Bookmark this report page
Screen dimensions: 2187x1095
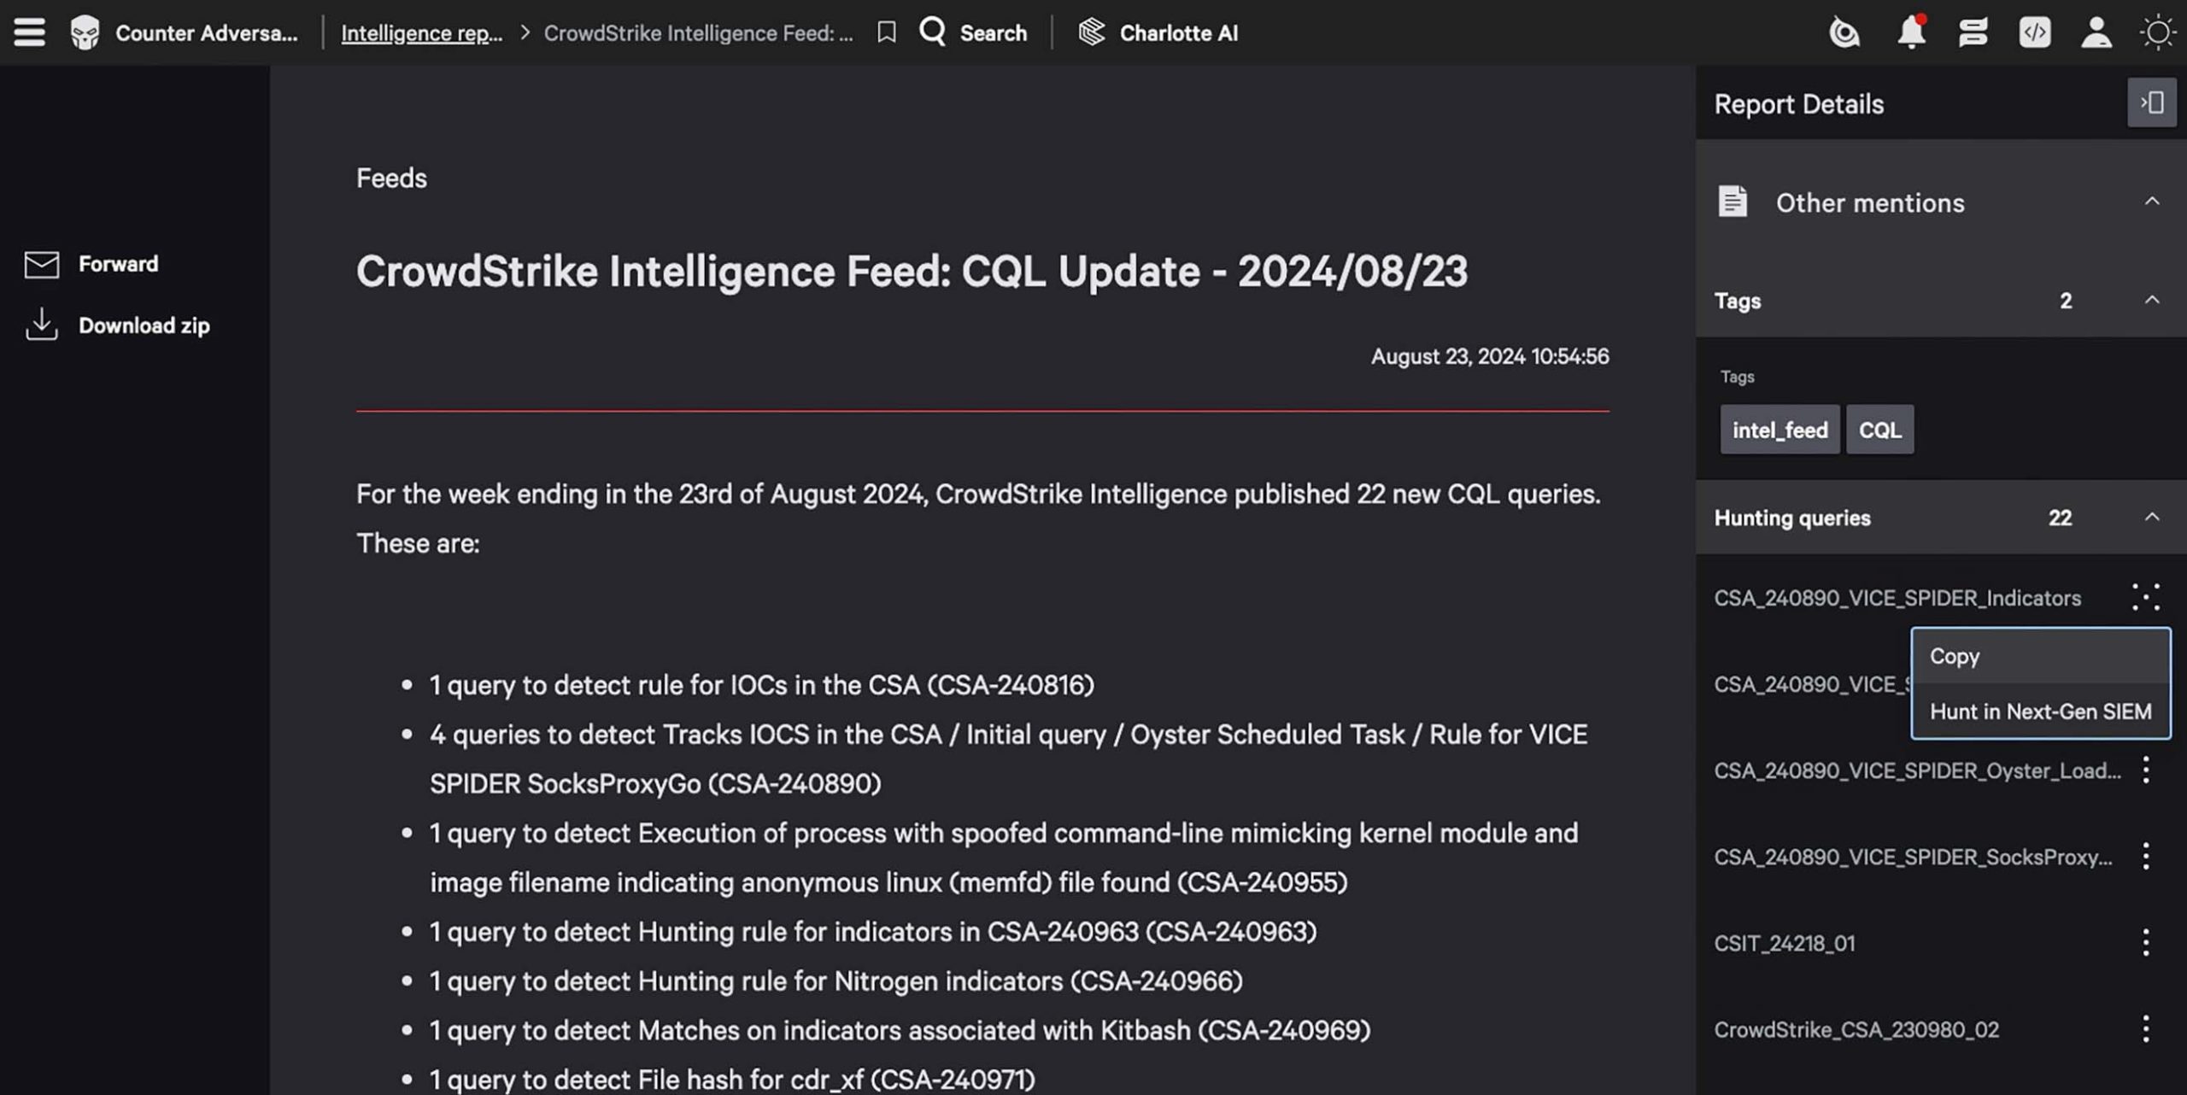pos(887,32)
